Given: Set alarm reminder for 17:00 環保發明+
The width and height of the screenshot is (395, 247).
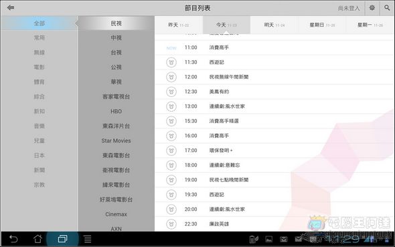Looking at the screenshot, I should pyautogui.click(x=171, y=151).
